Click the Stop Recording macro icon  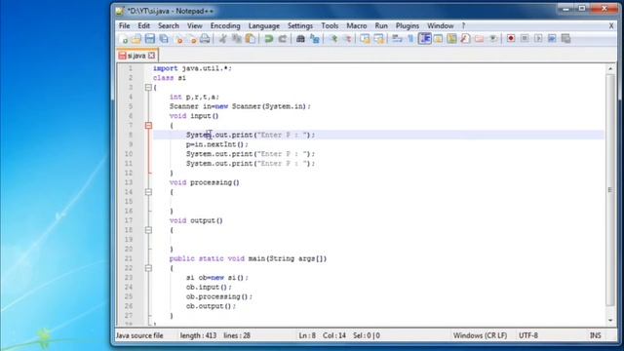click(x=525, y=39)
